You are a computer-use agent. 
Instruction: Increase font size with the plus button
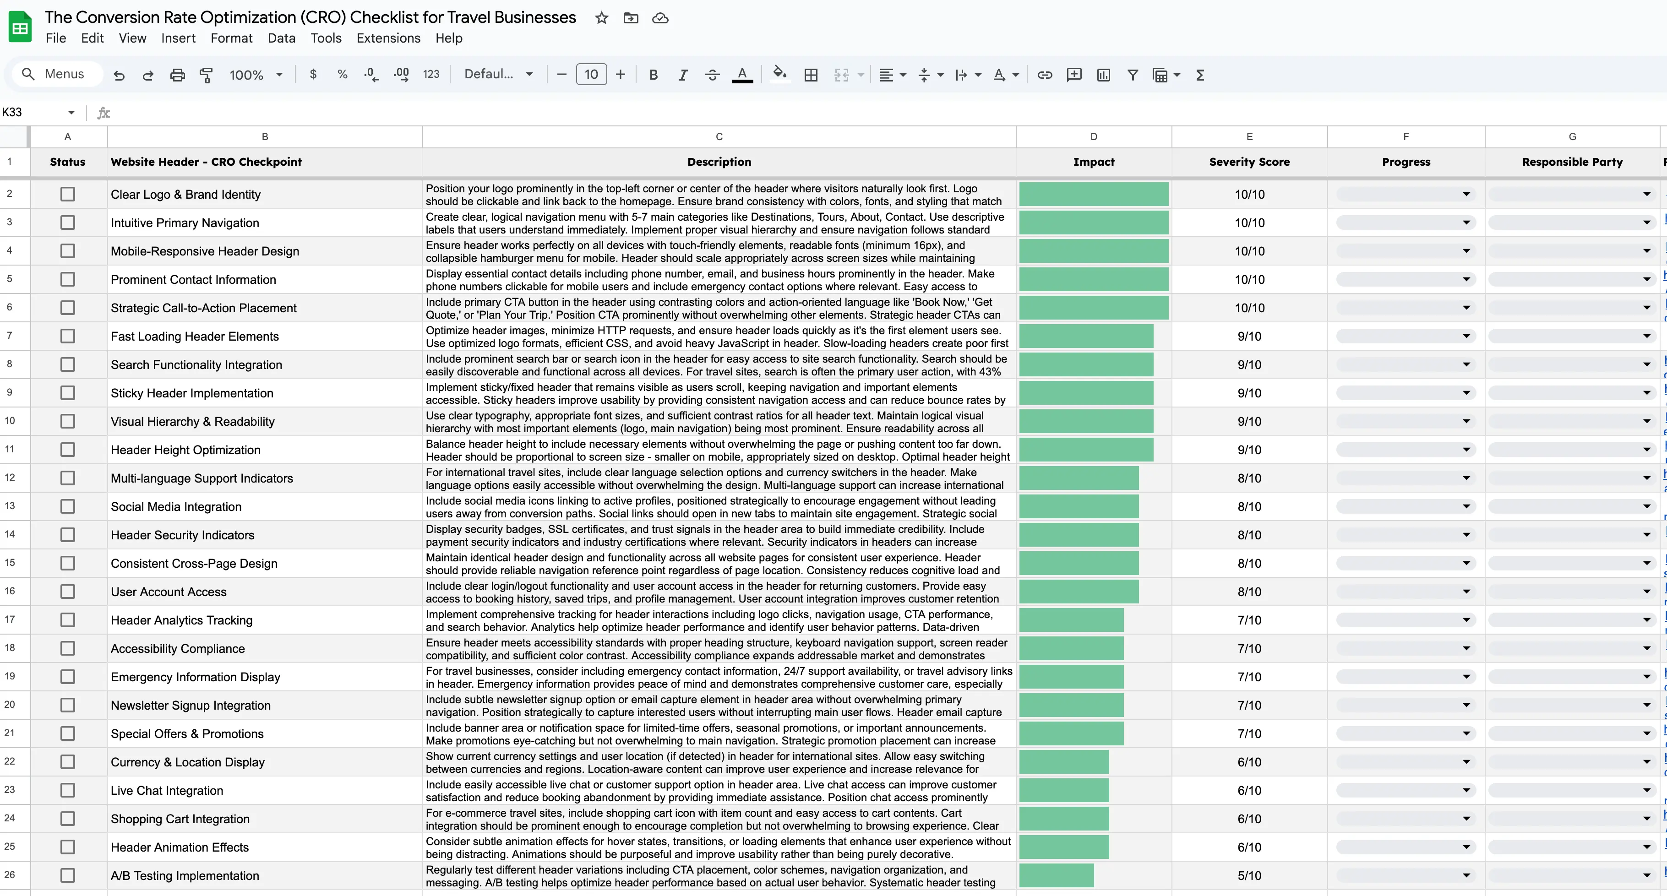pos(620,74)
